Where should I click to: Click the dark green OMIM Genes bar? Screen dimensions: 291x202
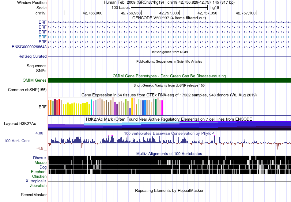click(169, 80)
